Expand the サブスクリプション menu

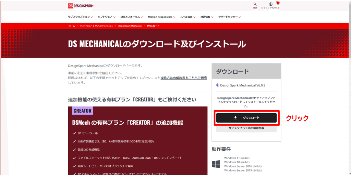click(x=80, y=17)
